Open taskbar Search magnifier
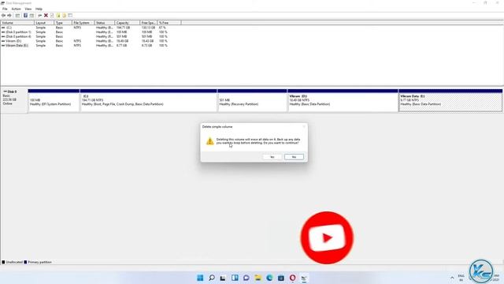The image size is (504, 284). tap(212, 278)
